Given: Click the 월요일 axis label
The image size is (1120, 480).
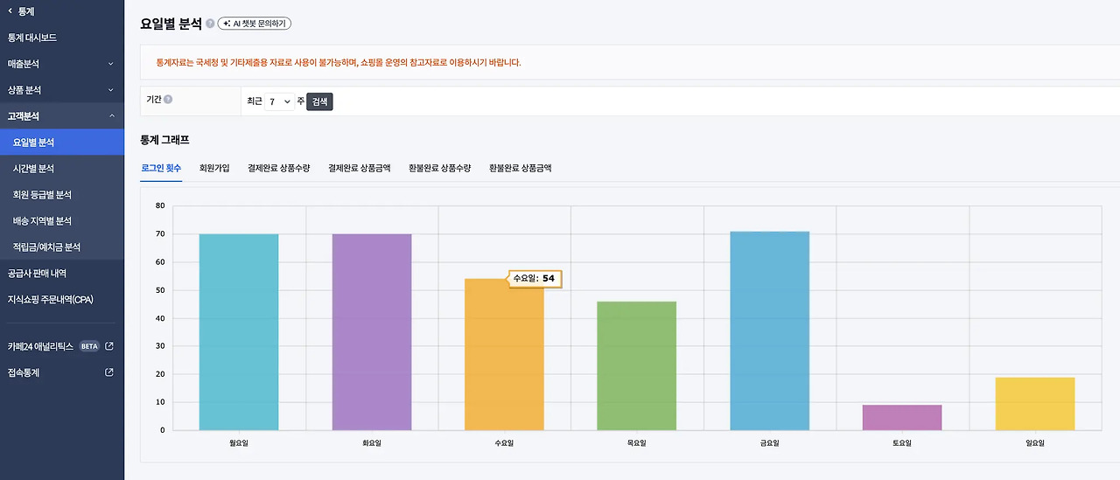Looking at the screenshot, I should 239,443.
